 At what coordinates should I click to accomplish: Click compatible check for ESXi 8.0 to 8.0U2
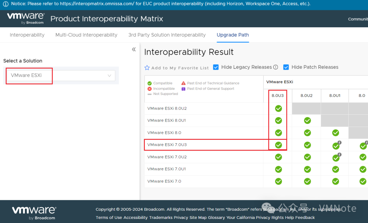[307, 133]
